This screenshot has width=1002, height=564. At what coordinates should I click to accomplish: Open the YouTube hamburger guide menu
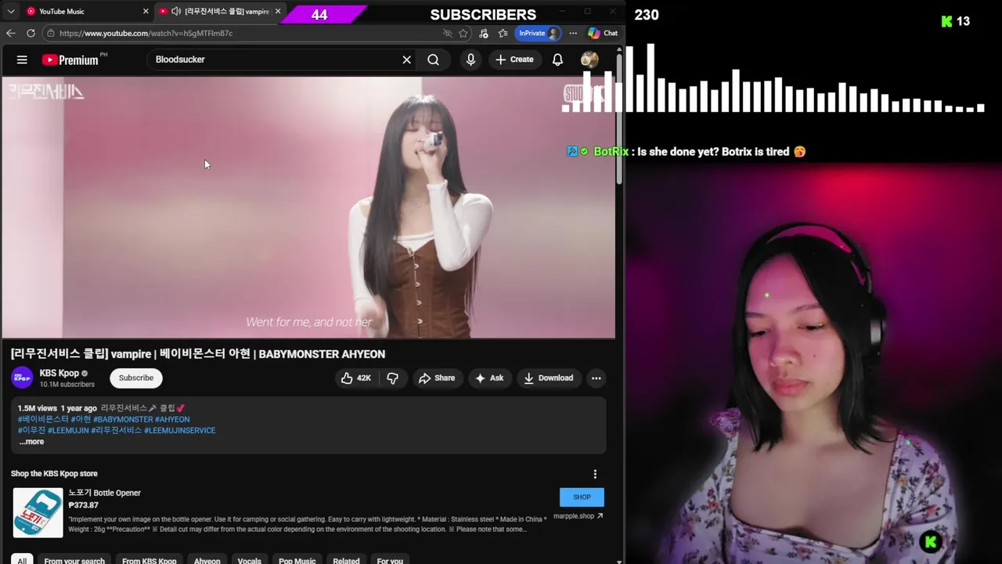tap(22, 60)
